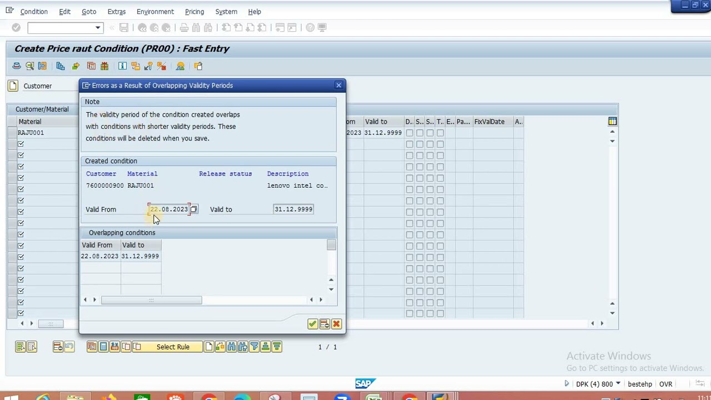Click the Find Next binoculars-plus icon
711x400 pixels.
[243, 347]
